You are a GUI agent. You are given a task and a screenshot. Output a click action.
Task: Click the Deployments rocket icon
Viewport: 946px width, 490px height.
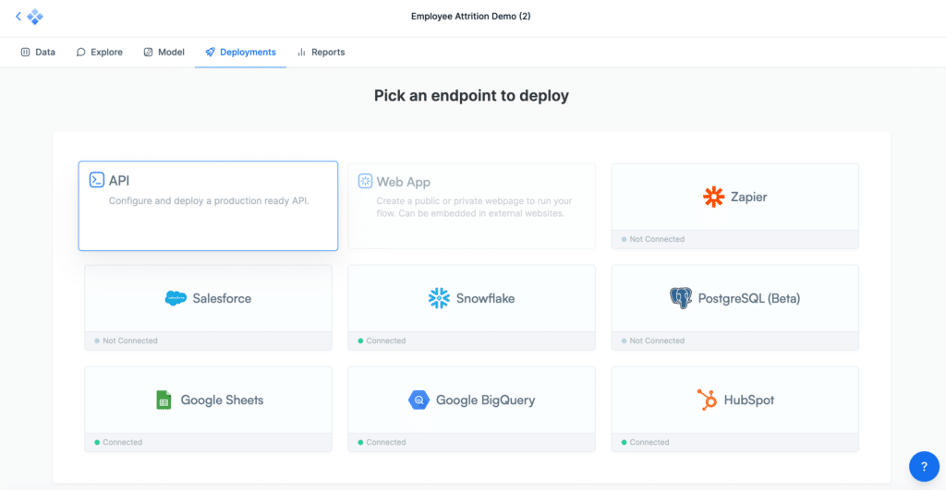tap(210, 53)
